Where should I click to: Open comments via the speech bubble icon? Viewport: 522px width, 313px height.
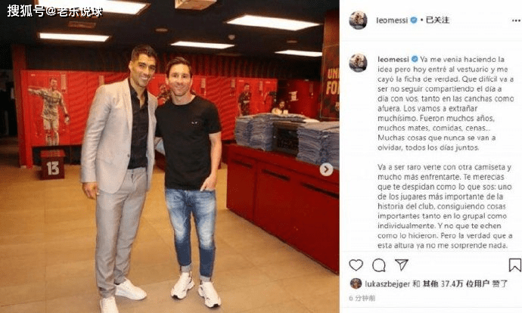(x=379, y=265)
